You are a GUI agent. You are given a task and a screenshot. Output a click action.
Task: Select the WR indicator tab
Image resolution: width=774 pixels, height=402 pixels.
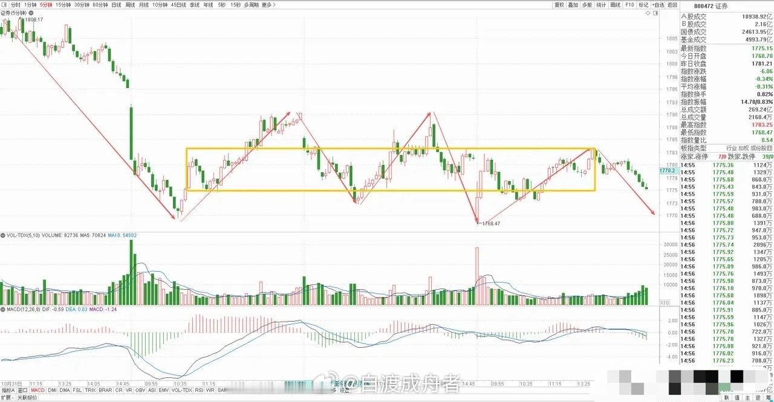(210, 391)
